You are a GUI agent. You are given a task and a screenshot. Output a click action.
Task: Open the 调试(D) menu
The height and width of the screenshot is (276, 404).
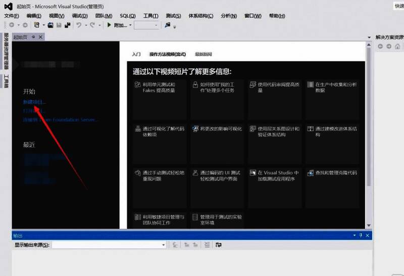point(80,16)
